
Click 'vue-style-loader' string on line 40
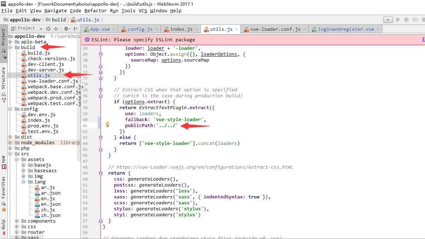pos(178,120)
